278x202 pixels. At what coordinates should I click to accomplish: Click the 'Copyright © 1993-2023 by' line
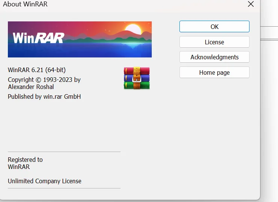pos(44,80)
